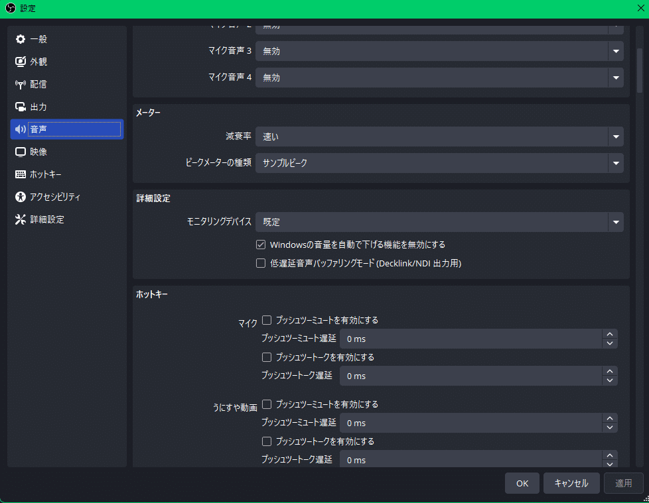This screenshot has width=649, height=503.
Task: Click the 出力 output icon
Action: pyautogui.click(x=21, y=107)
